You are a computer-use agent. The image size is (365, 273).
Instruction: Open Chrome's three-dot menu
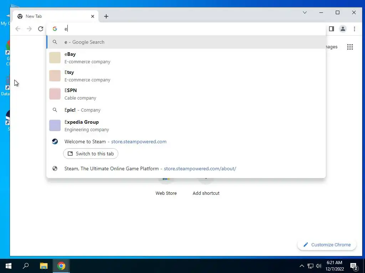tap(354, 29)
